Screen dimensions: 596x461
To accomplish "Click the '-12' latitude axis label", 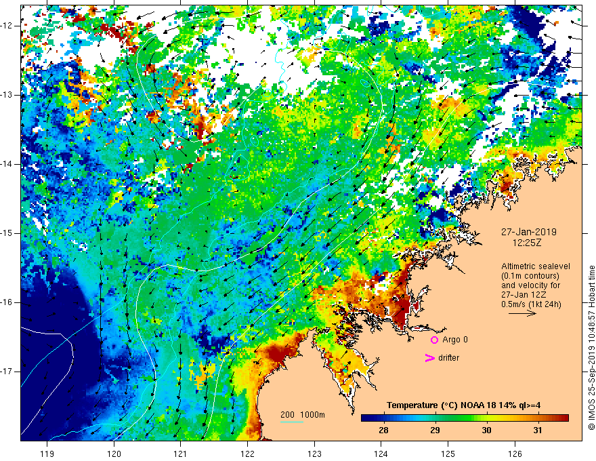I will point(7,26).
